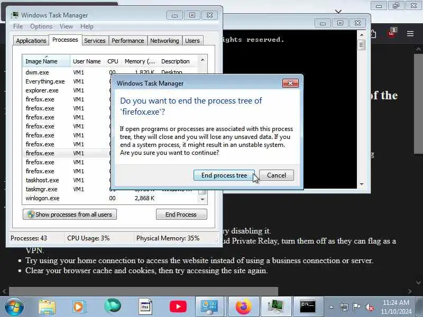This screenshot has height=317, width=423.
Task: Switch to the Networking tab
Action: (x=164, y=41)
